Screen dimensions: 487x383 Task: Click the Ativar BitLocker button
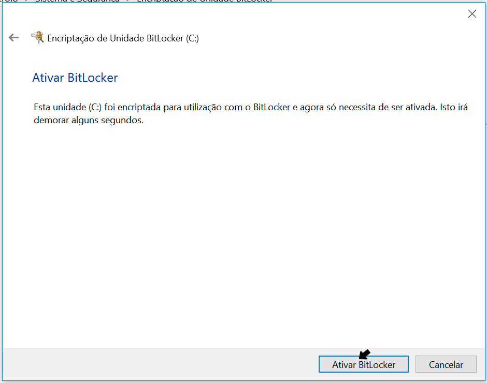363,364
